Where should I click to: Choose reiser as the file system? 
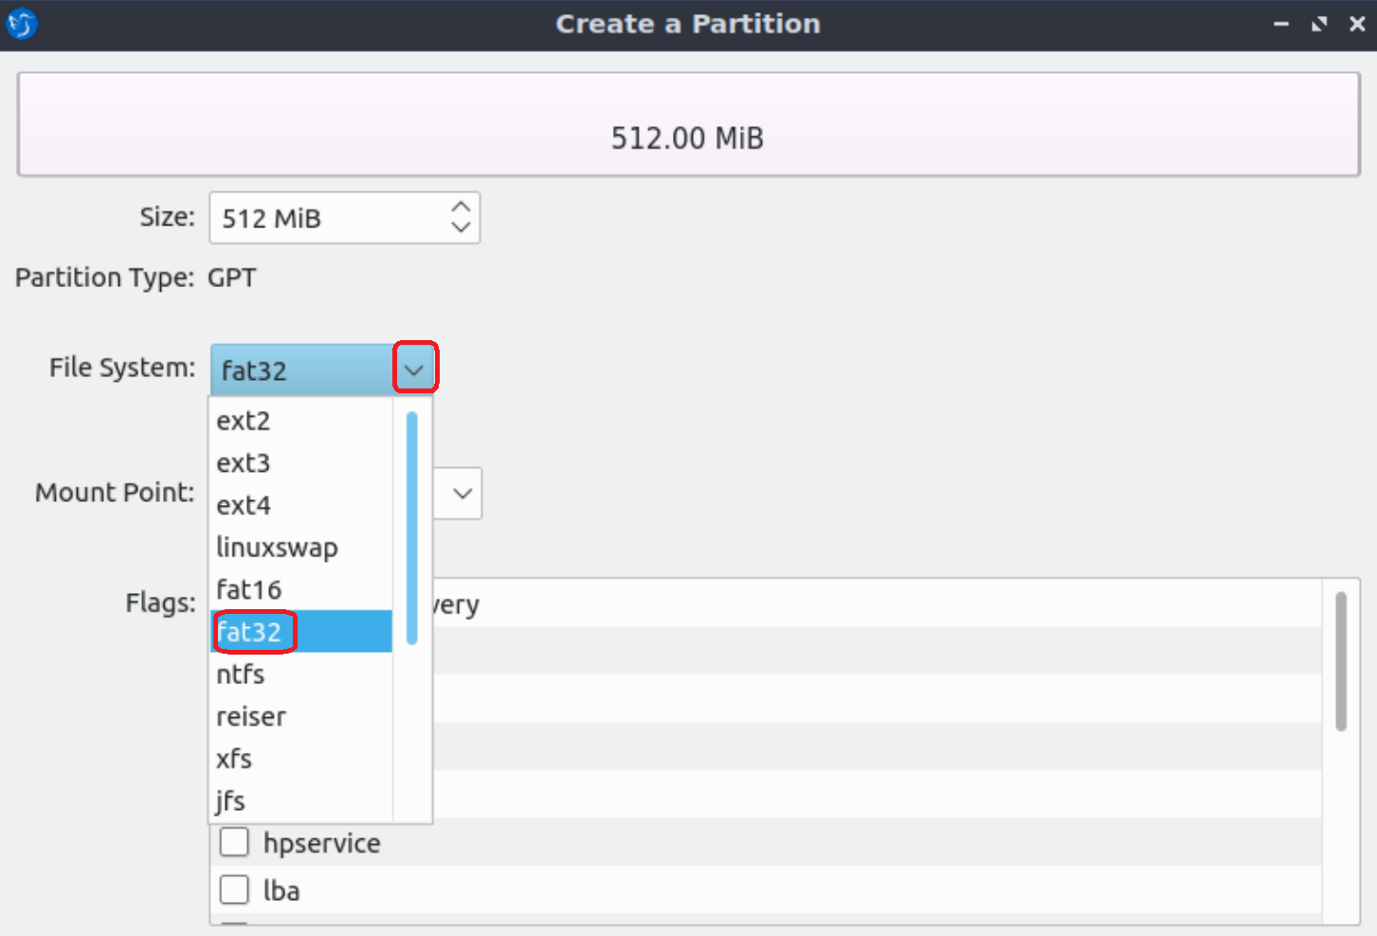coord(250,716)
